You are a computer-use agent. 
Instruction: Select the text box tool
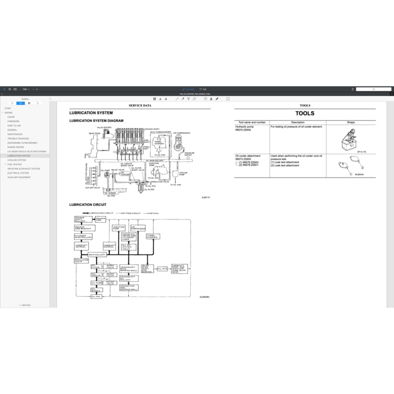point(189,99)
